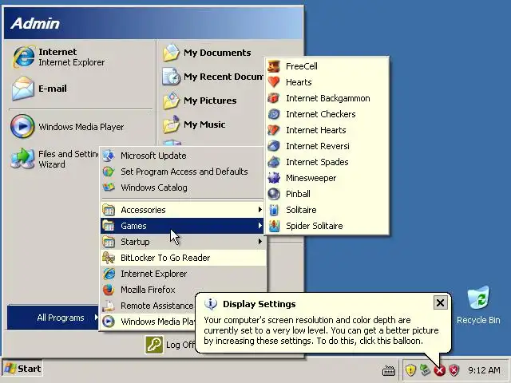
Task: Expand the Games submenu arrow
Action: click(259, 225)
